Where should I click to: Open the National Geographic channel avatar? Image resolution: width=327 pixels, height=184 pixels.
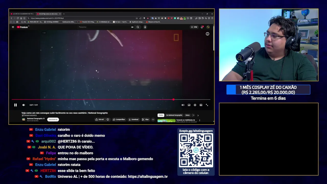(24, 119)
